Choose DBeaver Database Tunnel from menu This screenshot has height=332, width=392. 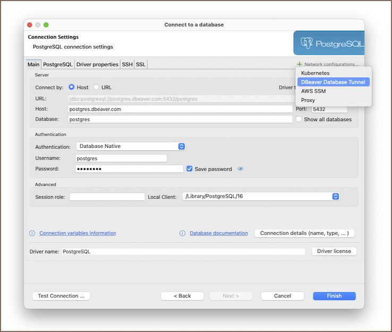[x=333, y=82]
